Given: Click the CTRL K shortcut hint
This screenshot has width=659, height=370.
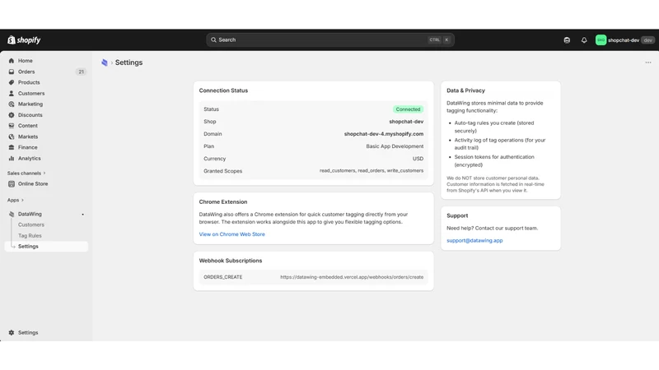Looking at the screenshot, I should (439, 39).
